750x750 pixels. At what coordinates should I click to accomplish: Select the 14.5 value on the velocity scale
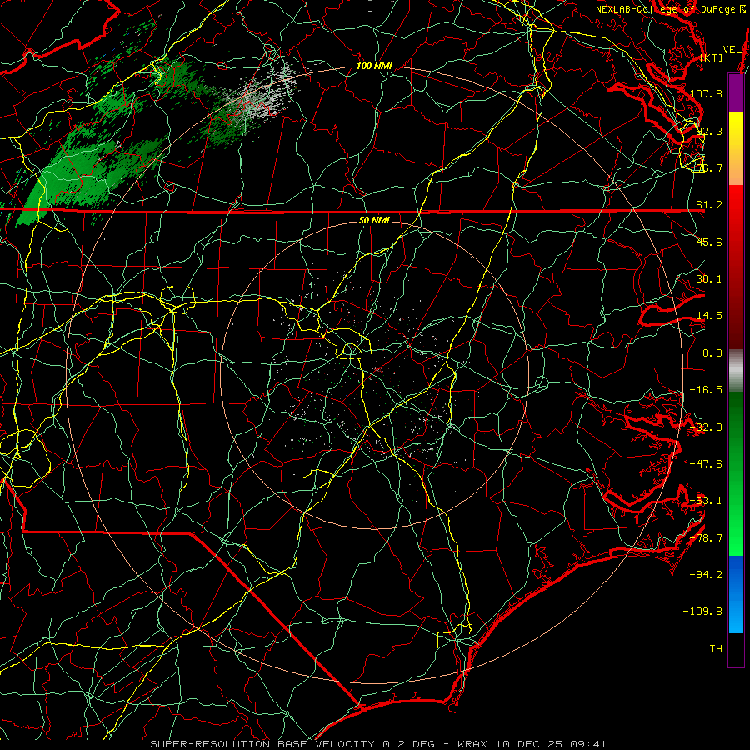coord(709,316)
